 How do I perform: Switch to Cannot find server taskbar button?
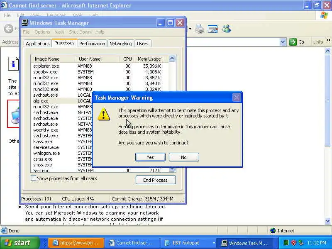pyautogui.click(x=131, y=243)
